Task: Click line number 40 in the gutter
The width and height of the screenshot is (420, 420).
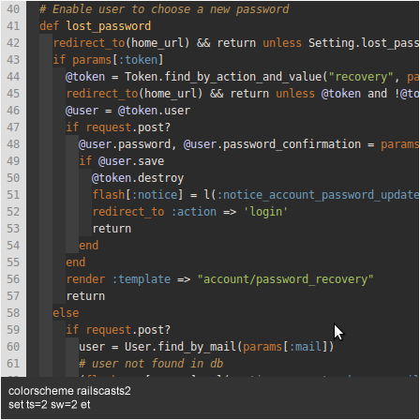Action: point(13,9)
